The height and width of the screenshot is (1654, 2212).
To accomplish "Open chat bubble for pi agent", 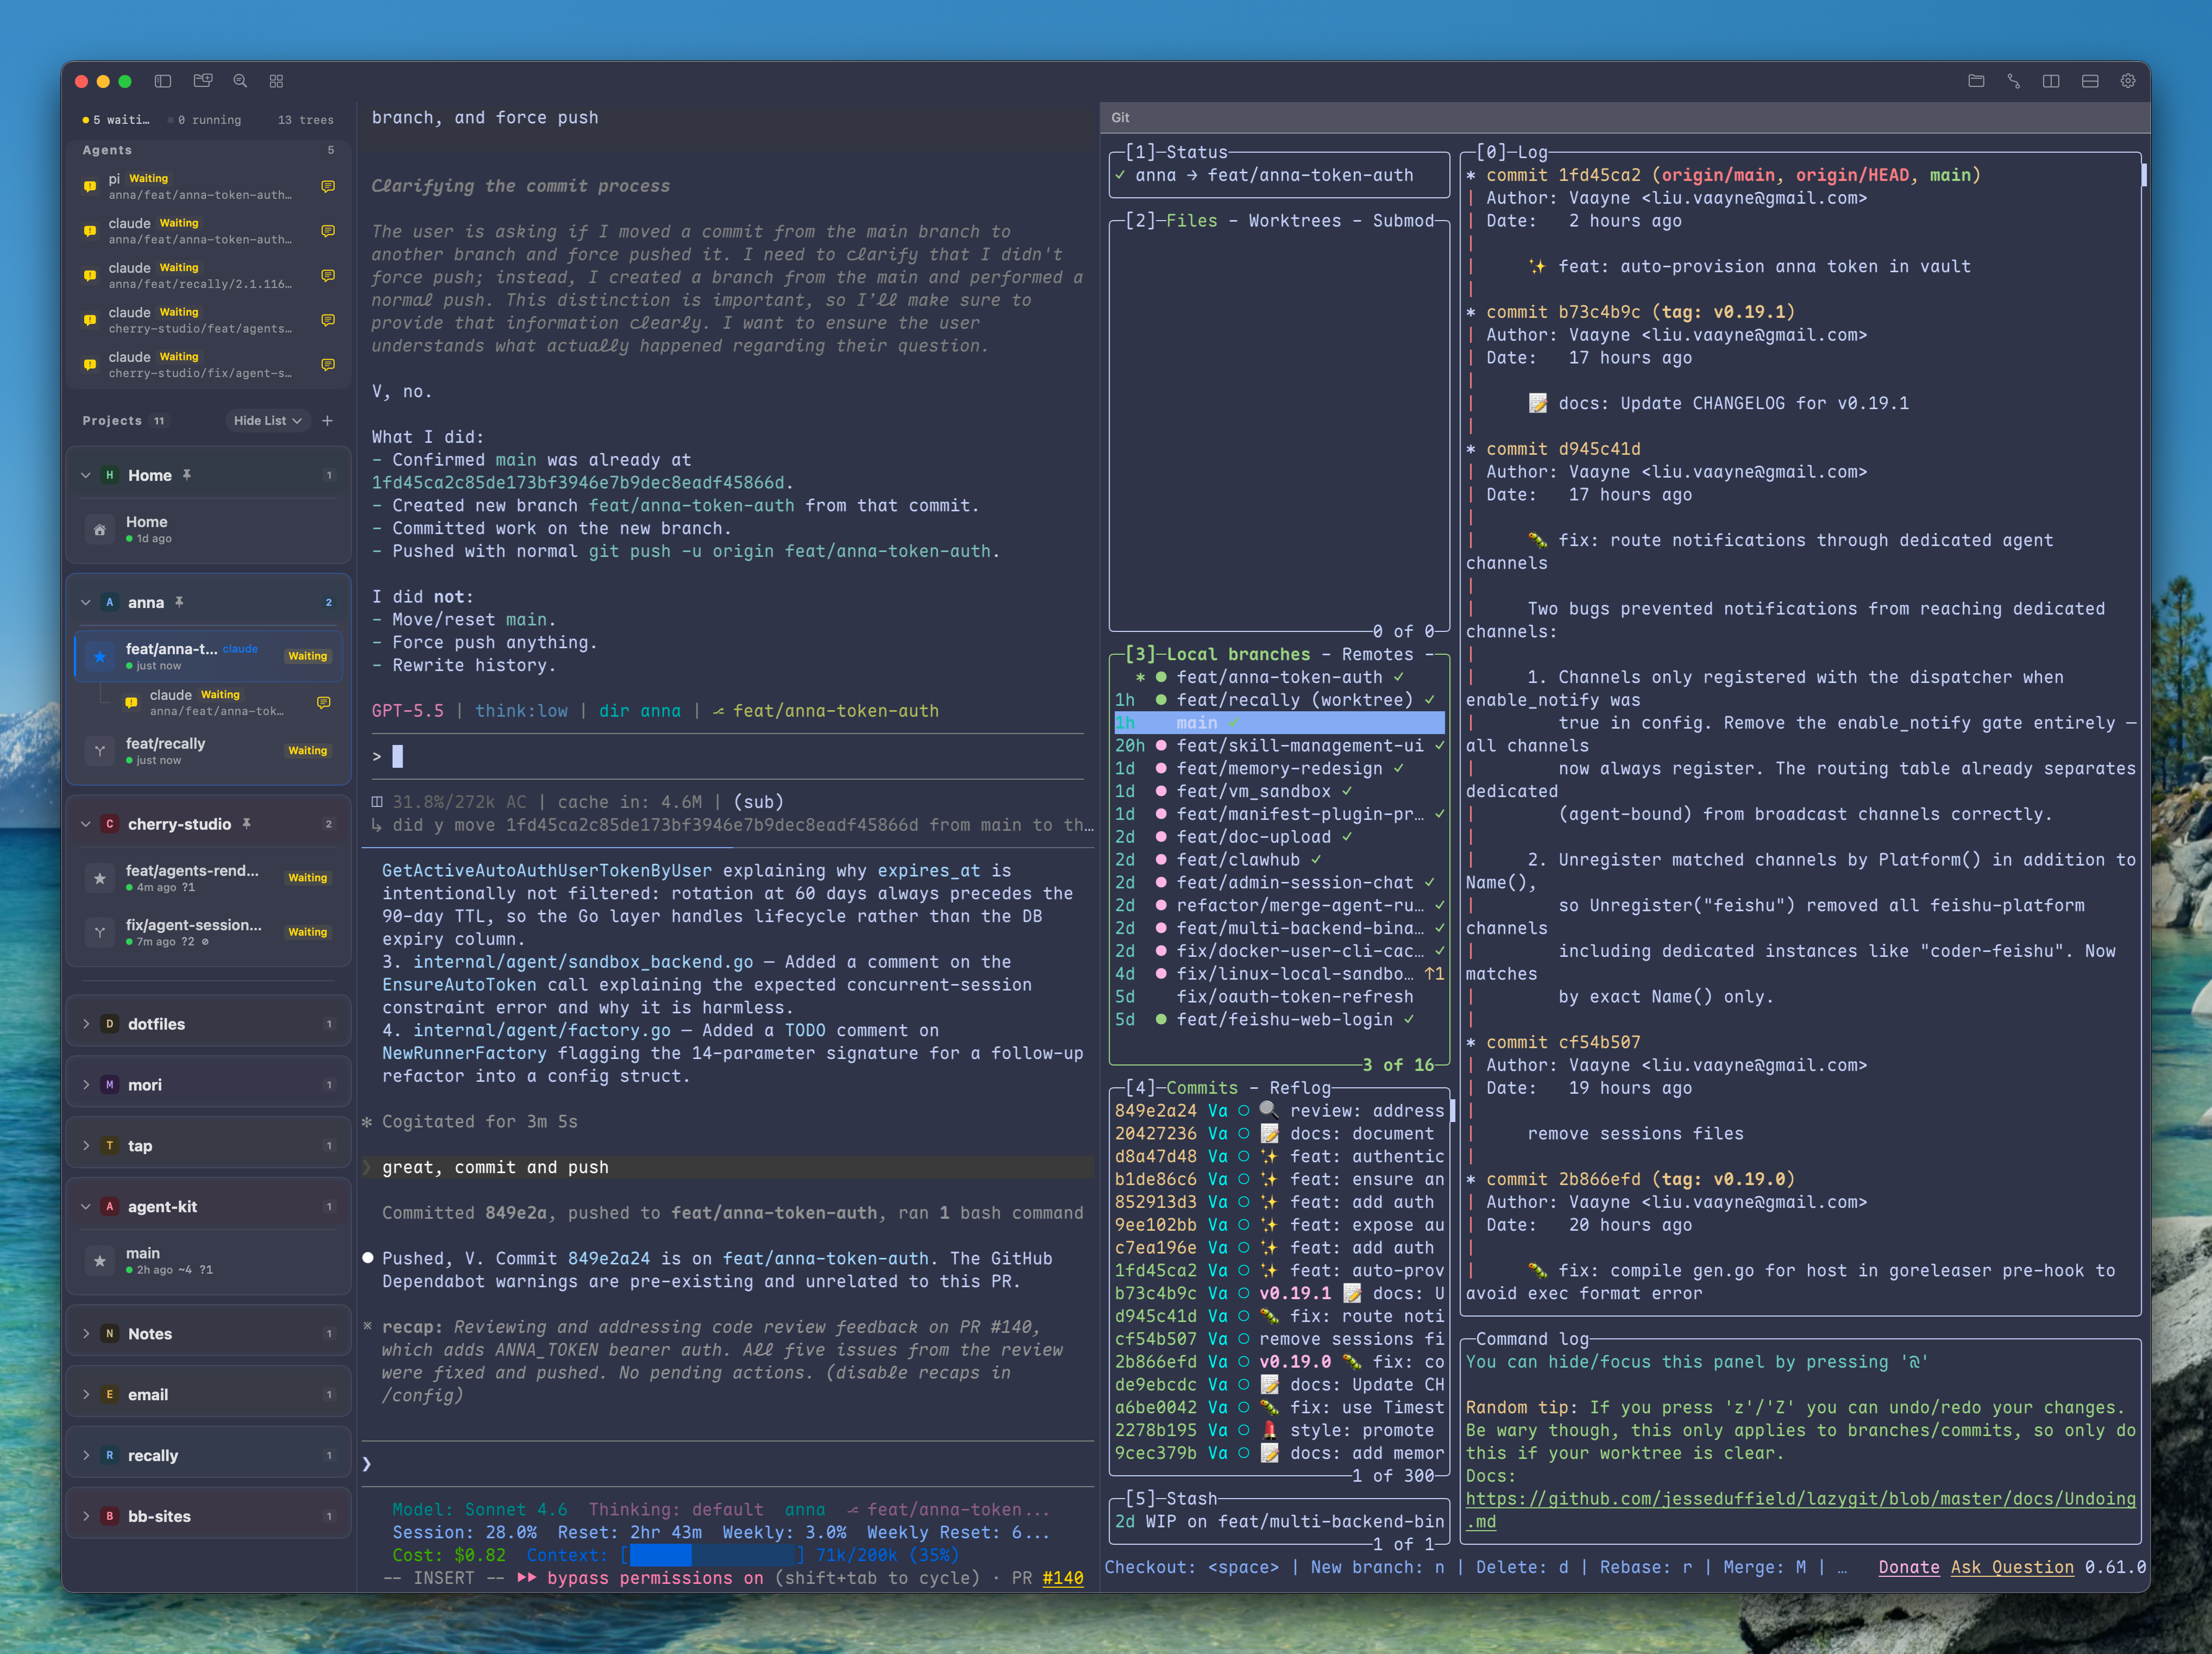I will click(328, 186).
